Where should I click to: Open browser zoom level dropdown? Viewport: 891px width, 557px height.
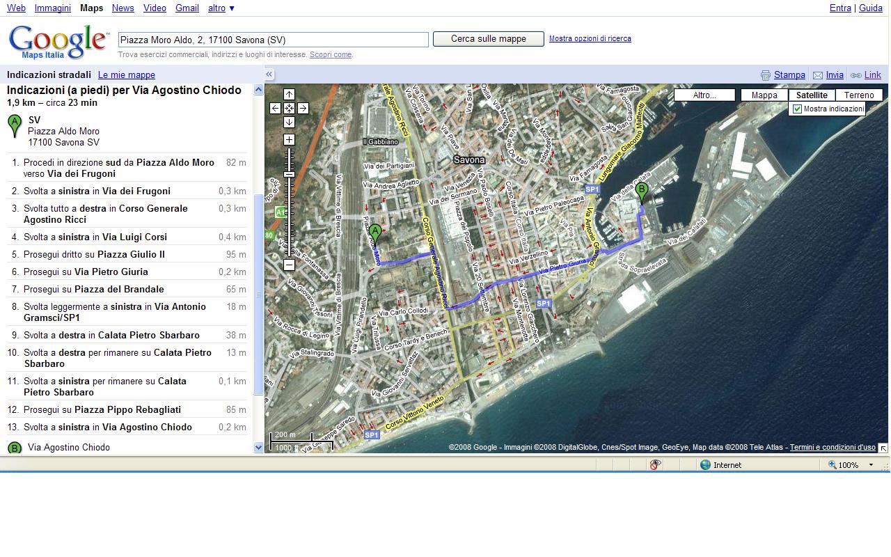[870, 465]
